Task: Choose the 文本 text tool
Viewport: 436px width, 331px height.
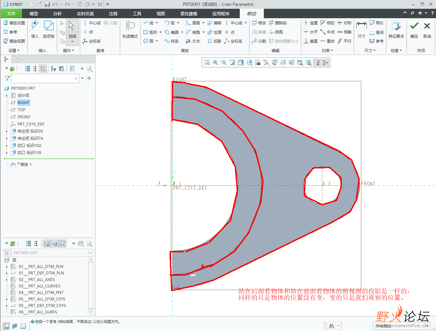Action: click(x=193, y=41)
